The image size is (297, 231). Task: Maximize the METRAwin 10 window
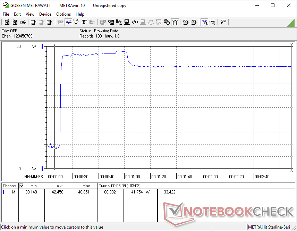[273, 5]
